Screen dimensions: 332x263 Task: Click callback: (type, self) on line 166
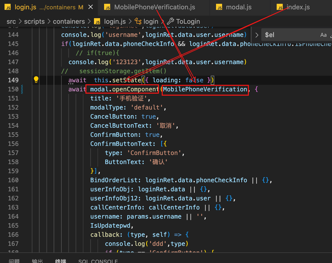point(130,235)
